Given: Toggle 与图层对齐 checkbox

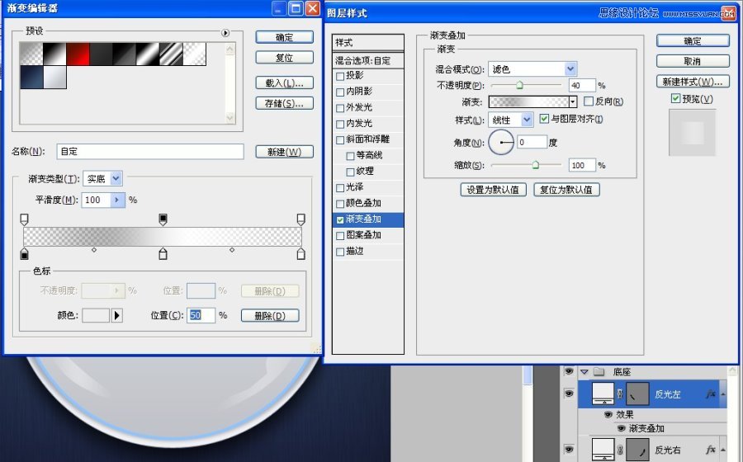Looking at the screenshot, I should click(544, 118).
